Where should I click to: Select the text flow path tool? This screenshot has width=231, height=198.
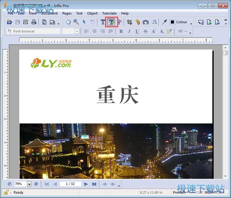coord(154,22)
